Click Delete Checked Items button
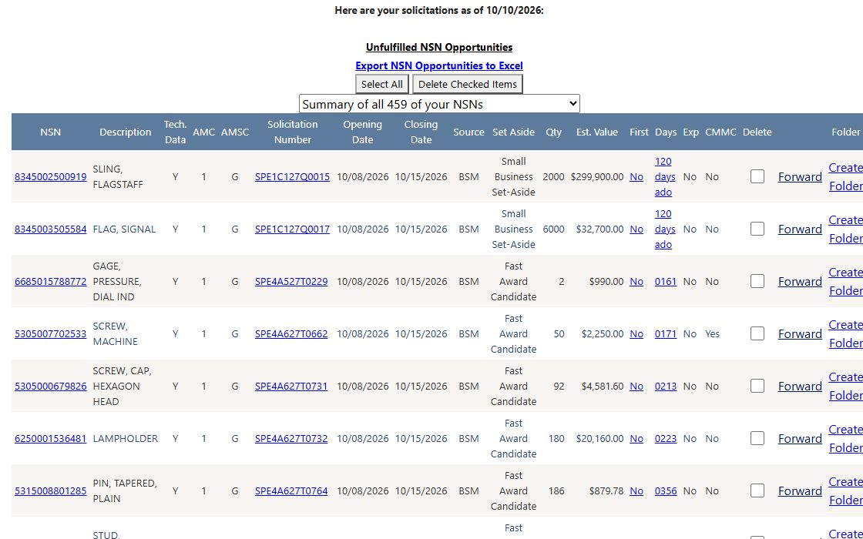This screenshot has width=863, height=539. pos(467,84)
